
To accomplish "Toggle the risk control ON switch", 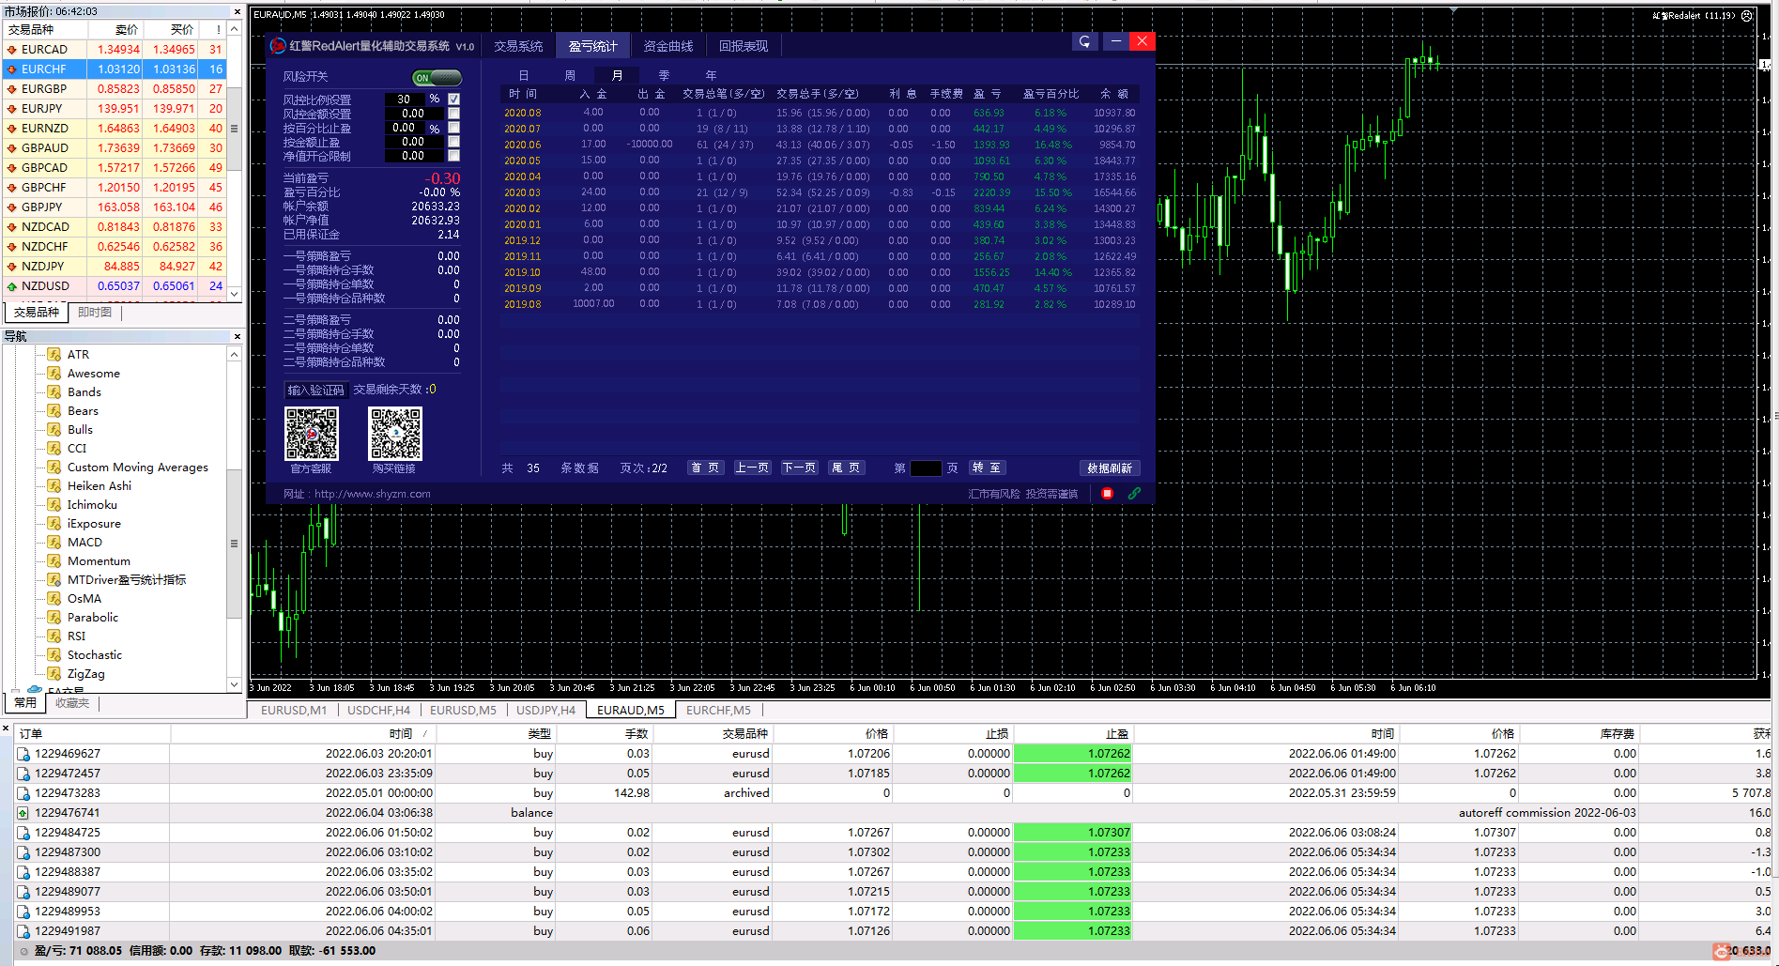I will click(x=437, y=78).
